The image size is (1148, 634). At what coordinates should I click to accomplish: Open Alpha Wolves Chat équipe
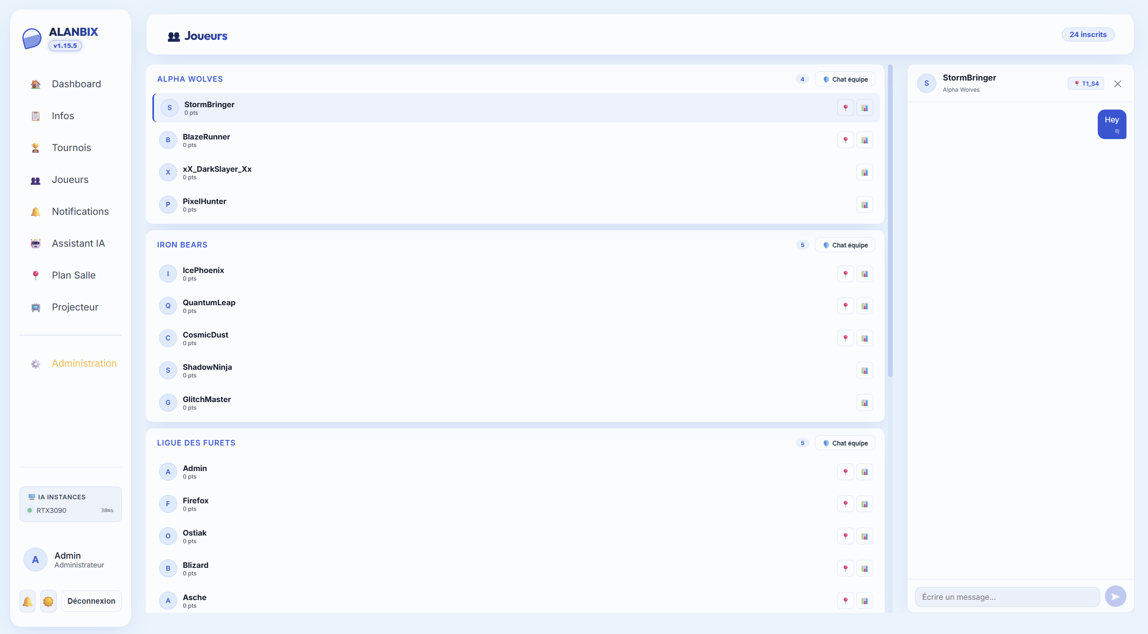pos(845,79)
